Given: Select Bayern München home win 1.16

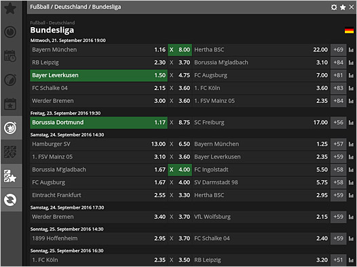Looking at the screenshot, I should click(99, 50).
